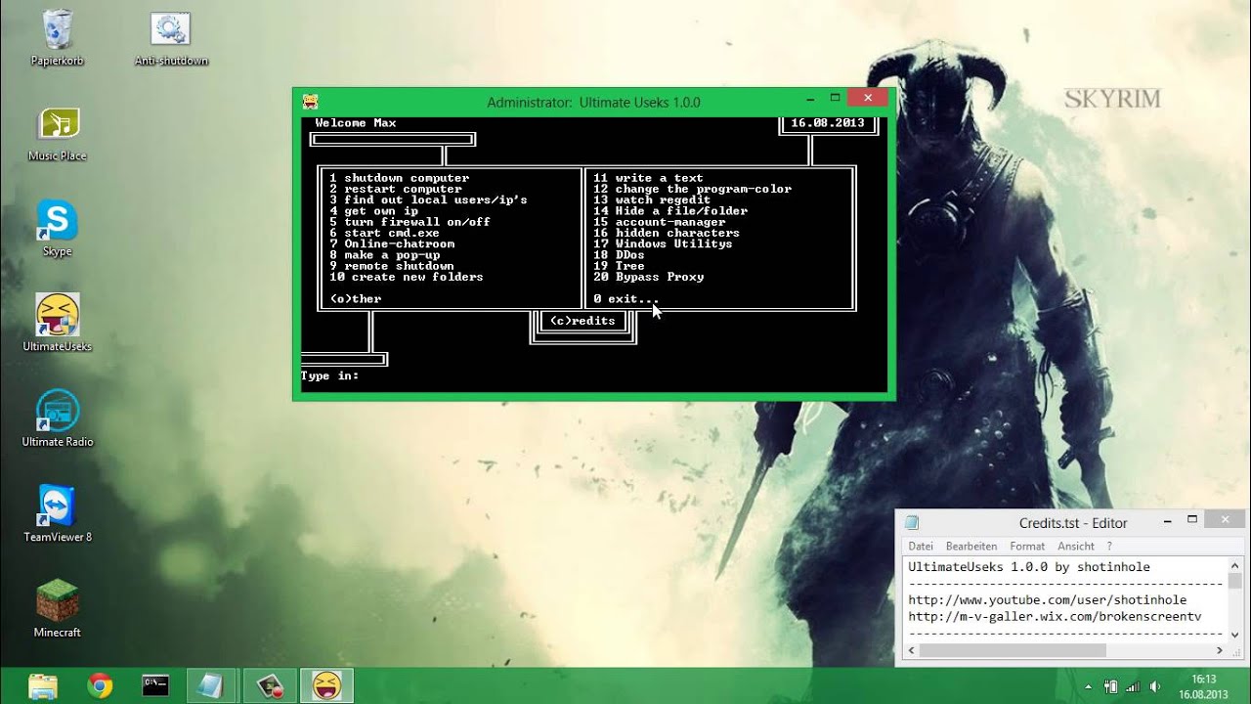
Task: Click the Editor horizontal scroll left arrow
Action: (x=910, y=650)
